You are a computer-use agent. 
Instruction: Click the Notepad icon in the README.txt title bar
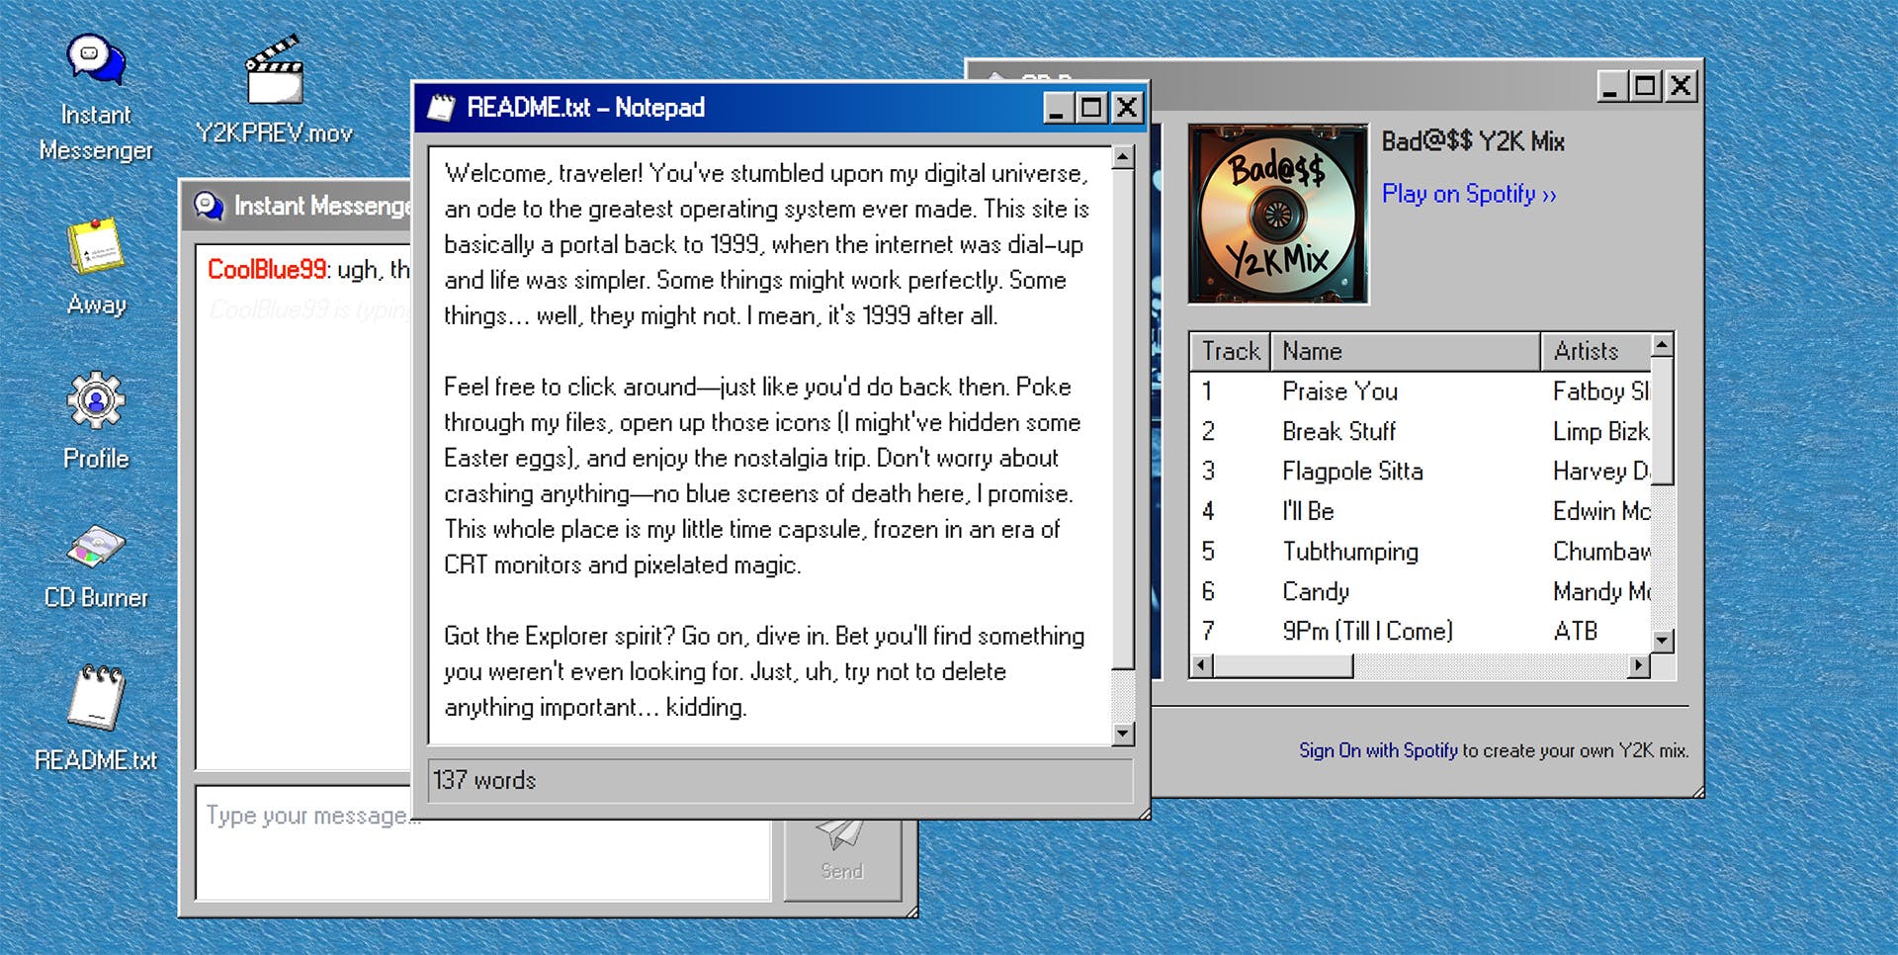coord(444,108)
